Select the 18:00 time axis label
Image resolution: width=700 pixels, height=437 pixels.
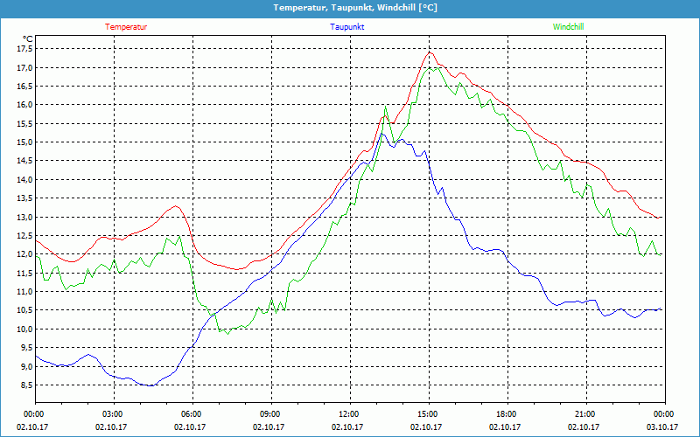click(507, 414)
